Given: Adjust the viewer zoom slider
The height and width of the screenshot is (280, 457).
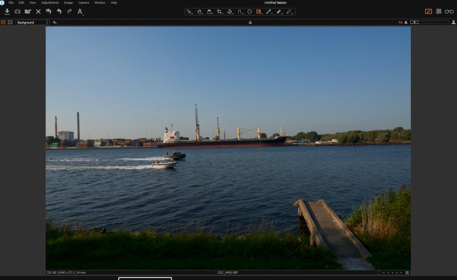Looking at the screenshot, I should [429, 22].
